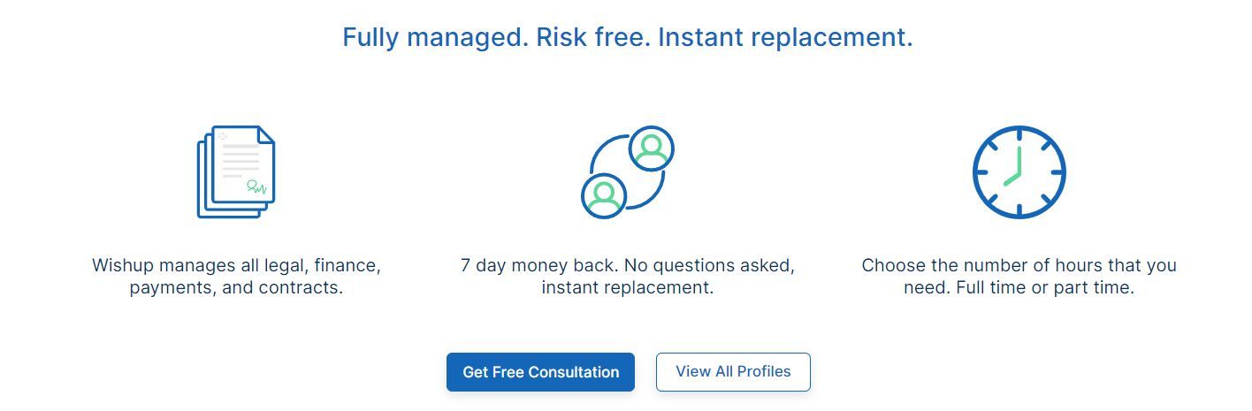Click the stacked contract documents icon

coord(235,171)
